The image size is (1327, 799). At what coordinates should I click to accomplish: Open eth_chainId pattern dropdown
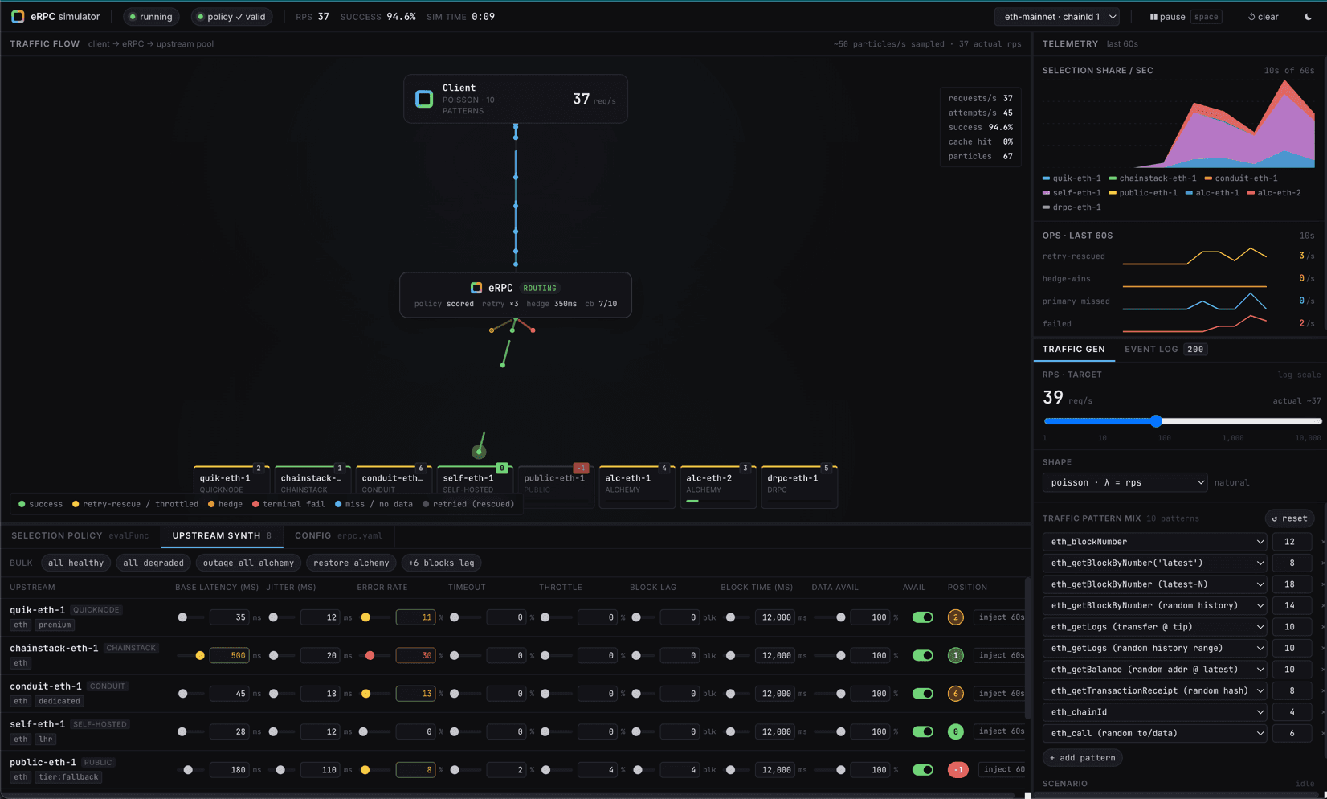1155,712
